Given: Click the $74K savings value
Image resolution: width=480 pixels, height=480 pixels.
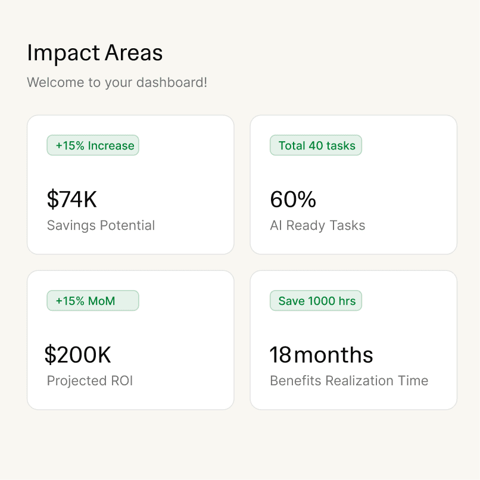Looking at the screenshot, I should point(71,200).
